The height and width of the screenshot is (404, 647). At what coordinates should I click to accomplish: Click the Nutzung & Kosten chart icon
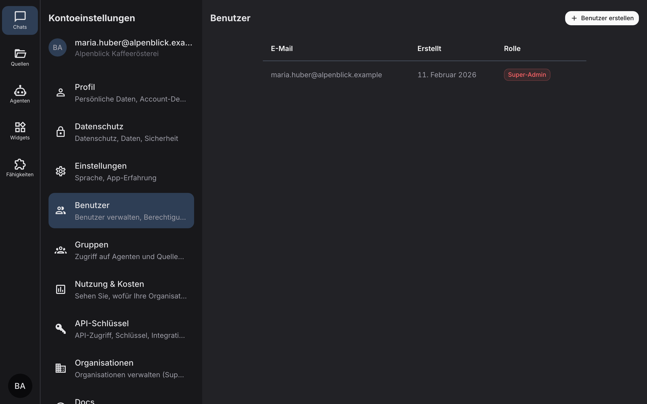(x=61, y=289)
